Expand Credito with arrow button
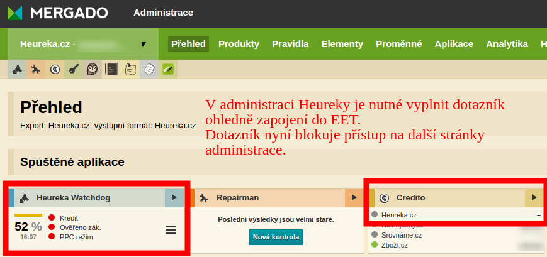The width and height of the screenshot is (547, 257). (x=534, y=197)
